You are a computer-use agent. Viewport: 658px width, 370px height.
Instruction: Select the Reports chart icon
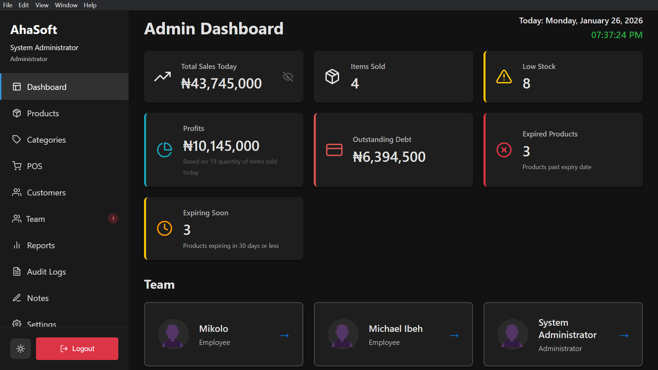[16, 245]
